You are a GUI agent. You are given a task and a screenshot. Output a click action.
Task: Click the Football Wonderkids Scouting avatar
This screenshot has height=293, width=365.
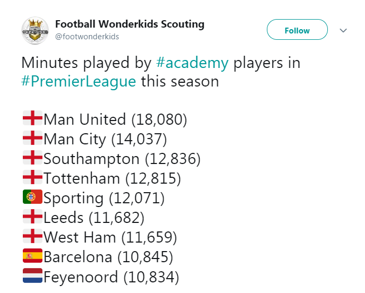(x=35, y=30)
